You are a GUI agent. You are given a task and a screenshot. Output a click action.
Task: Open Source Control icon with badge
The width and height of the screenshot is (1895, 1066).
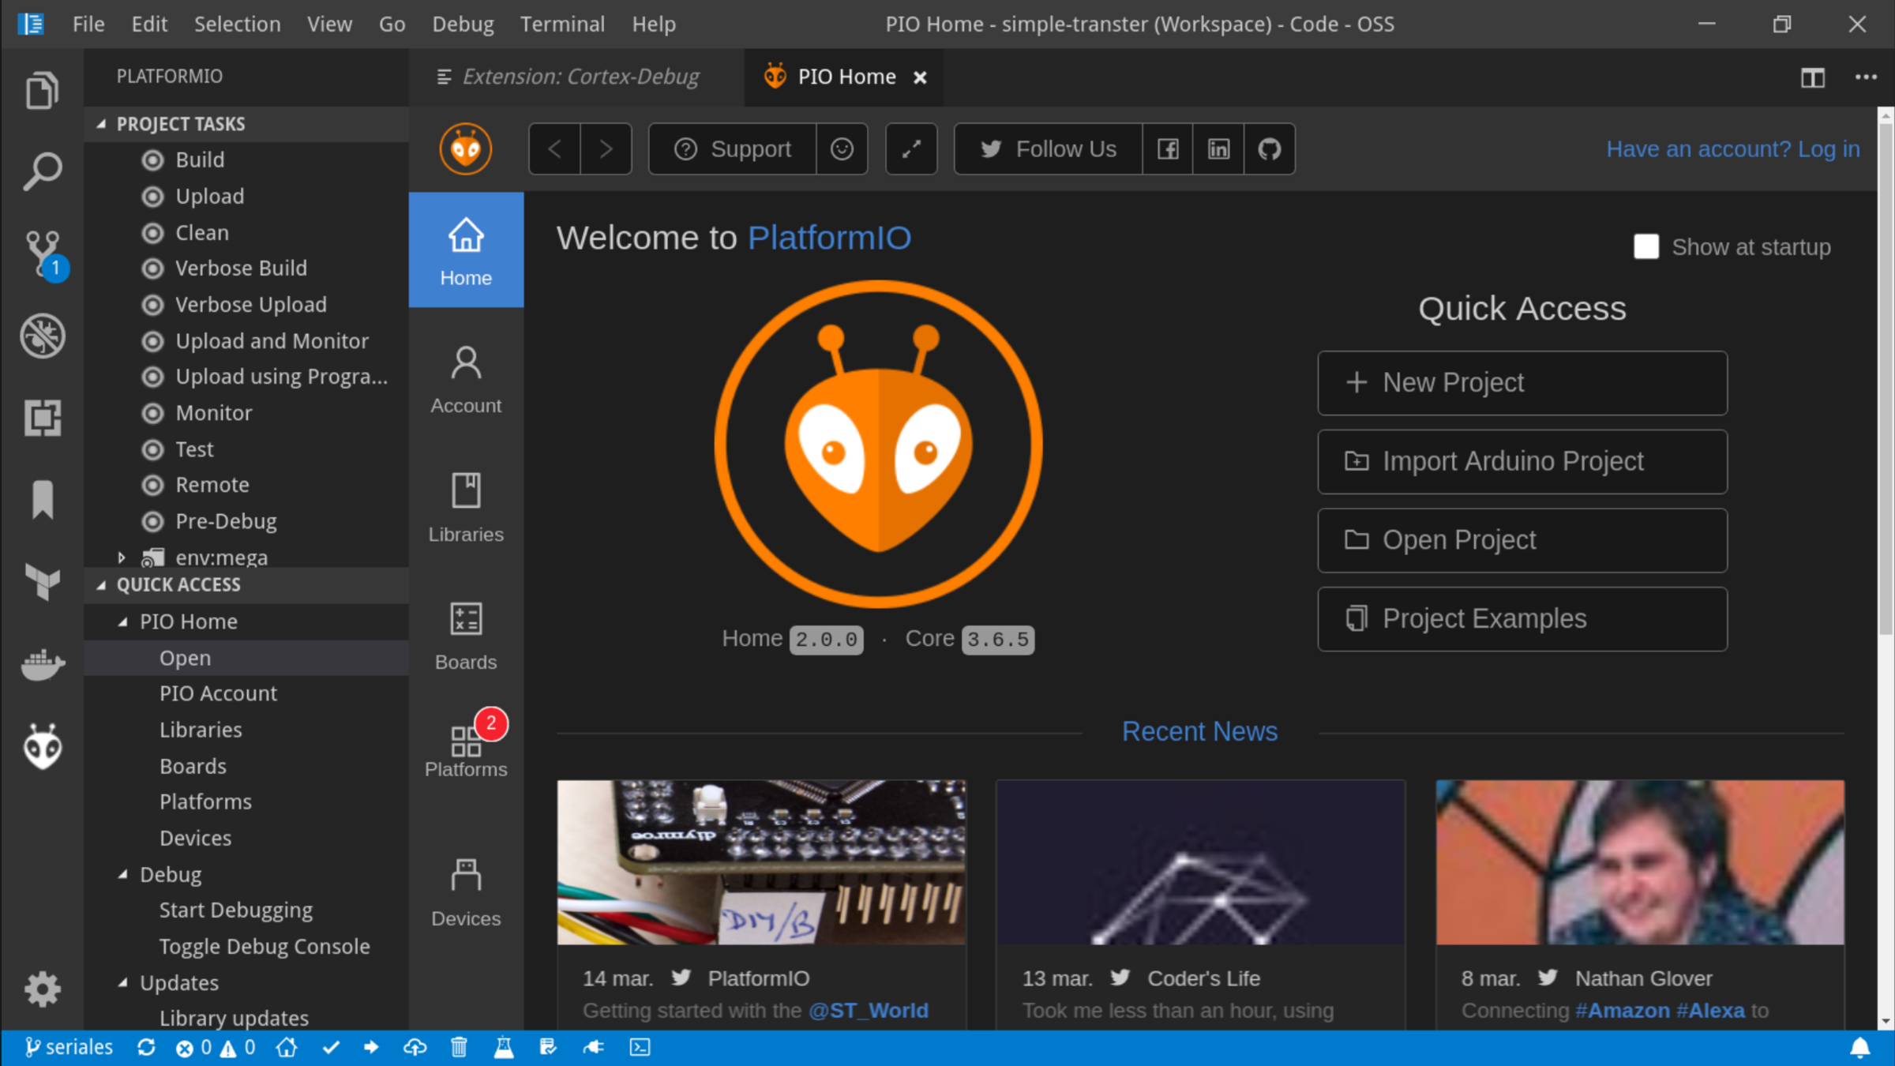pyautogui.click(x=43, y=253)
